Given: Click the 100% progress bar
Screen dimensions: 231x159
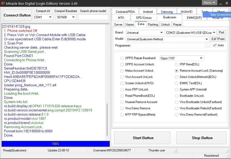Looking at the screenshot, I should 56,144.
